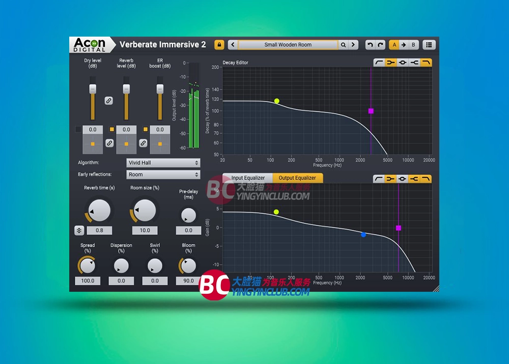Click the Dry level value field

click(93, 129)
